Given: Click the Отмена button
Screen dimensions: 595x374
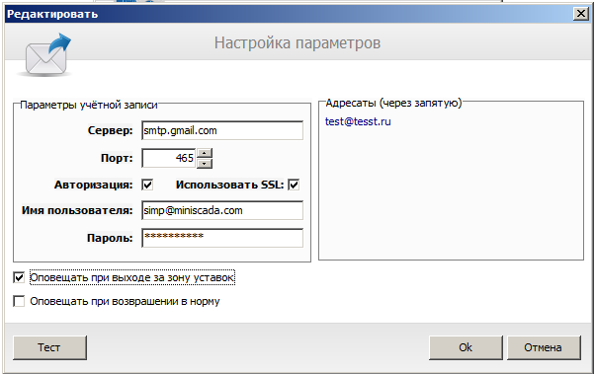Looking at the screenshot, I should point(544,347).
